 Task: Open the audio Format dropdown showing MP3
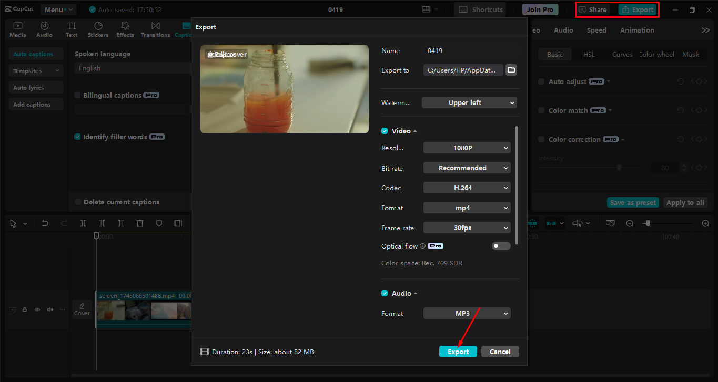tap(467, 313)
